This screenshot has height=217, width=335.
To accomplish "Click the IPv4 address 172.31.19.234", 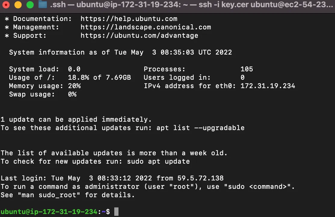I will pos(268,86).
